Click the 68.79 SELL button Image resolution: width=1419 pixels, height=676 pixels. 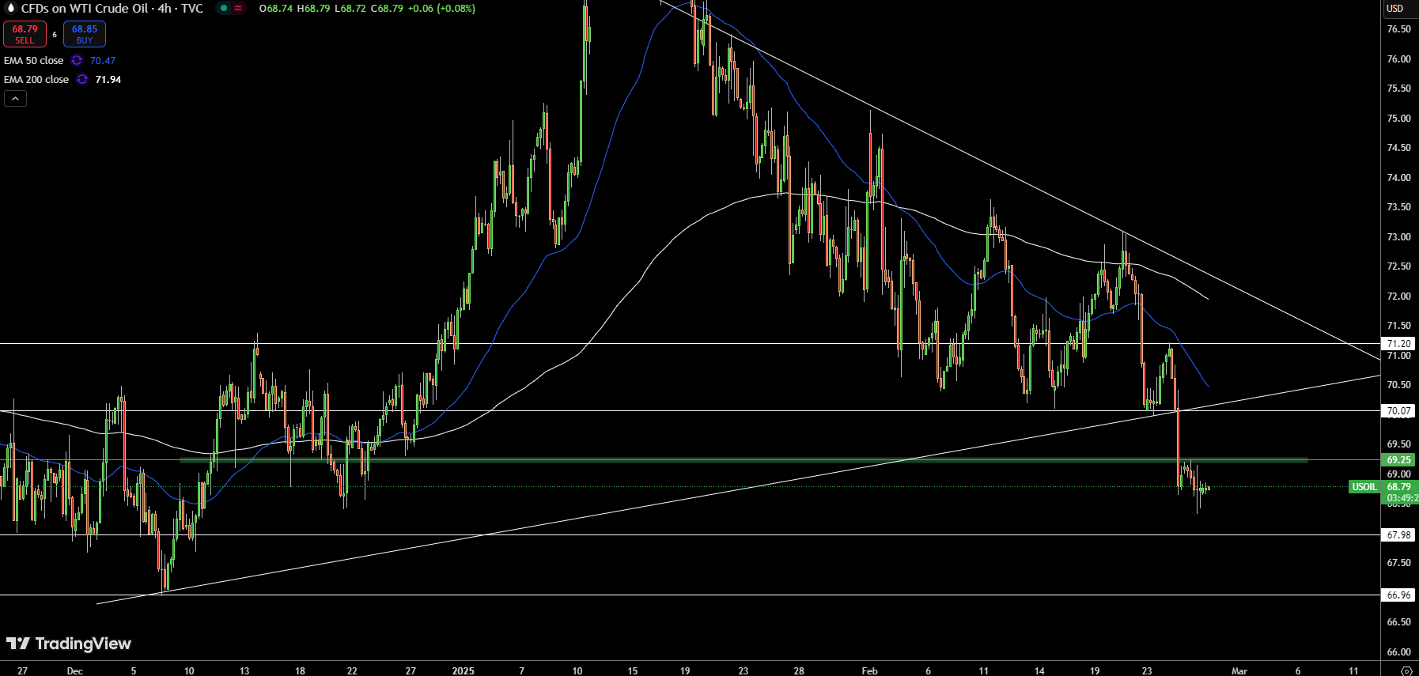click(x=25, y=34)
